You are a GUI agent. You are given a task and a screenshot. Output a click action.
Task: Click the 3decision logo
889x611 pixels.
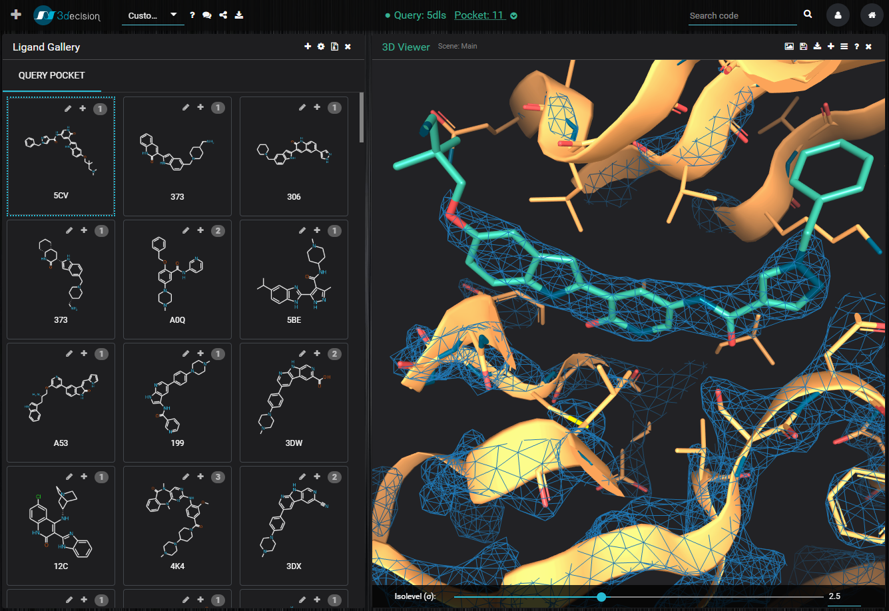[x=67, y=15]
